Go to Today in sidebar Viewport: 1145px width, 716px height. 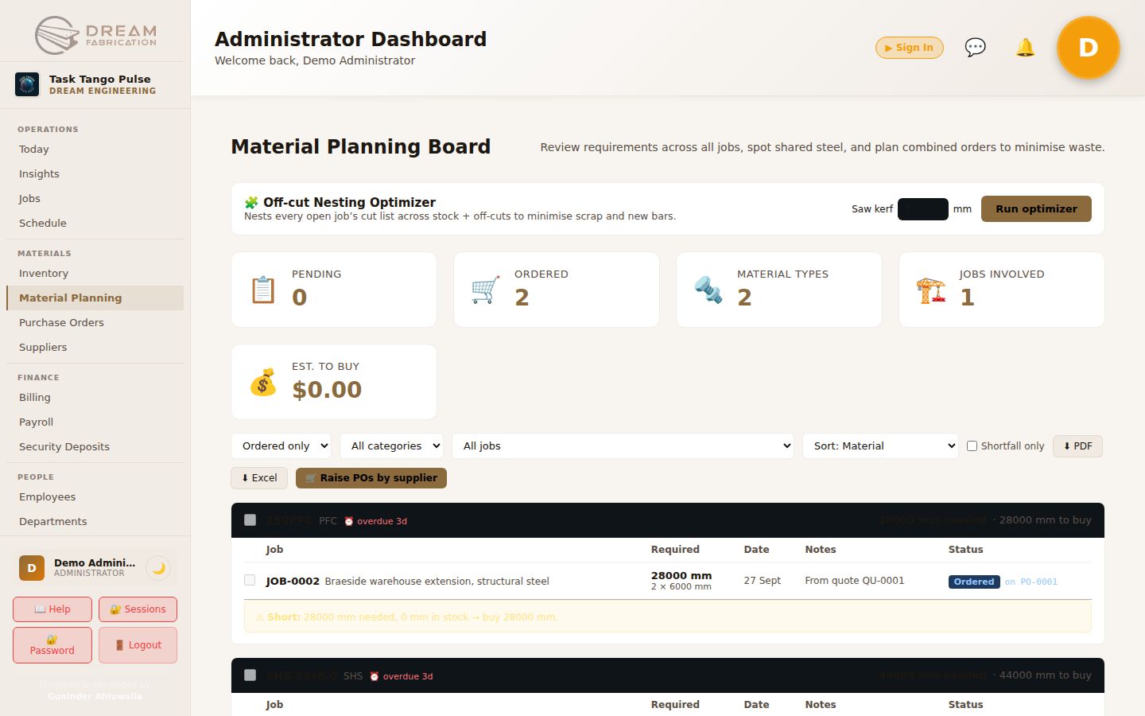pos(95,150)
